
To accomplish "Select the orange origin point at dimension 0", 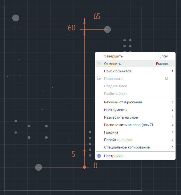I will click(x=84, y=167).
